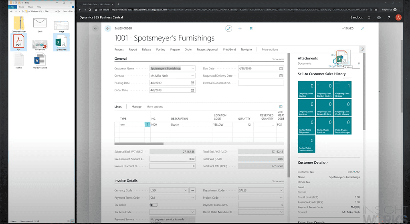Click the Quantity cell showing 12

click(x=242, y=125)
